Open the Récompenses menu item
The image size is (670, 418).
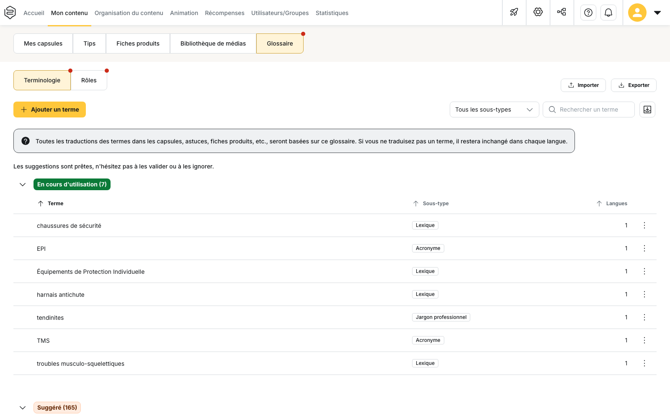click(224, 13)
